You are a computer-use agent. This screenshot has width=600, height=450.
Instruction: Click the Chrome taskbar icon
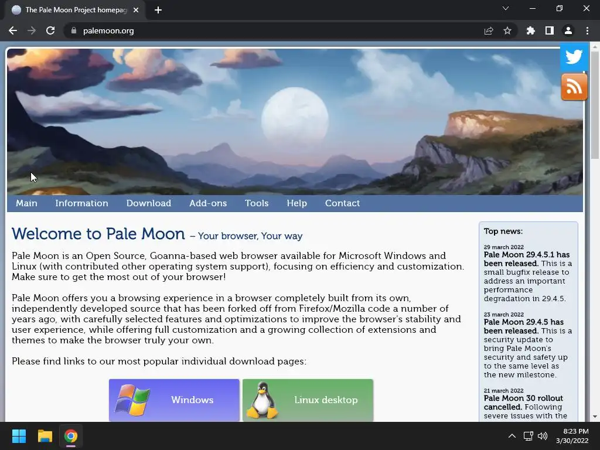coord(70,436)
